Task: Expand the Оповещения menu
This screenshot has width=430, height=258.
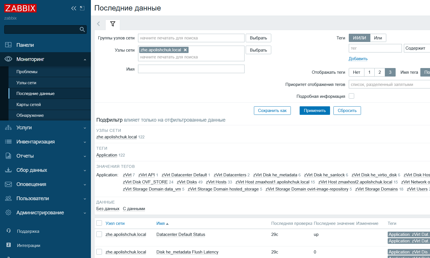Action: point(85,185)
